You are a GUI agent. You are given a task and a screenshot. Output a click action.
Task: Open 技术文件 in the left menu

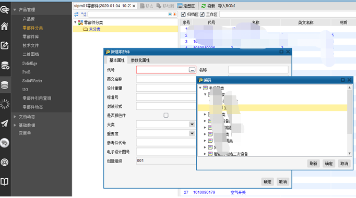pyautogui.click(x=31, y=45)
